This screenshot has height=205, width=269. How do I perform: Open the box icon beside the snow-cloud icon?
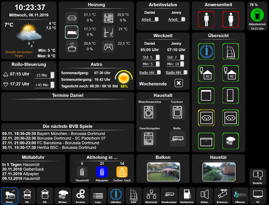tap(206, 141)
